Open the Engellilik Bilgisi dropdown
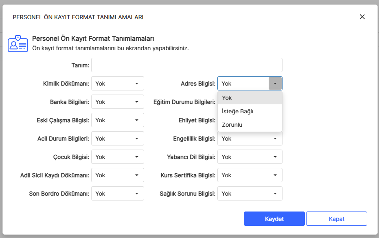379x238 pixels. (x=250, y=139)
